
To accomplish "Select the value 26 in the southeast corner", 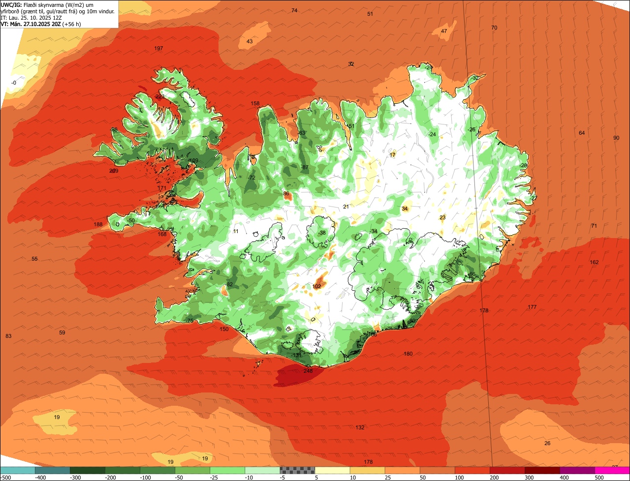I will point(547,443).
